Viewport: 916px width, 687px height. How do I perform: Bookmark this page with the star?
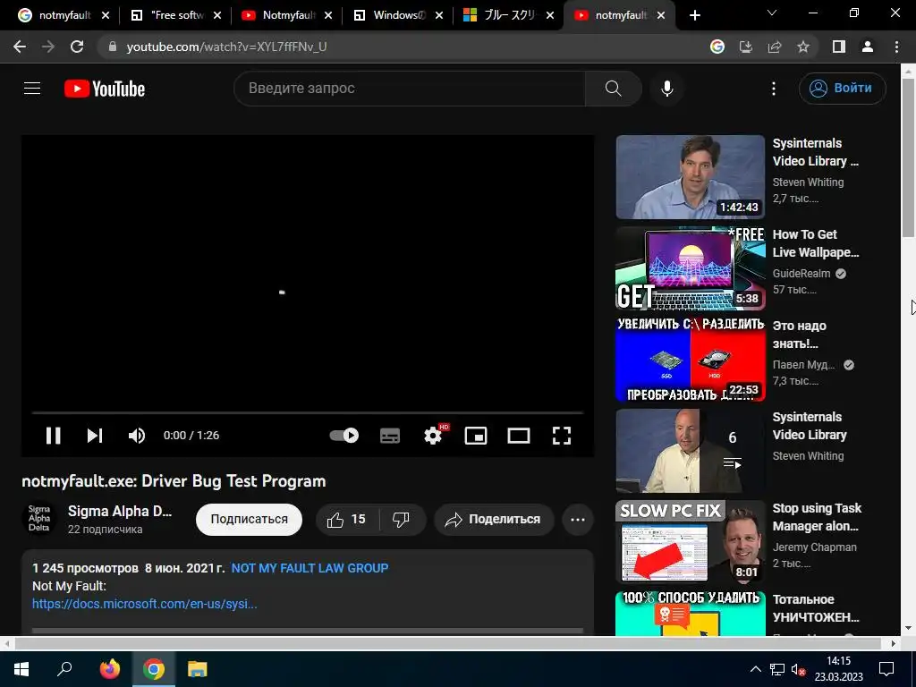[x=803, y=47]
